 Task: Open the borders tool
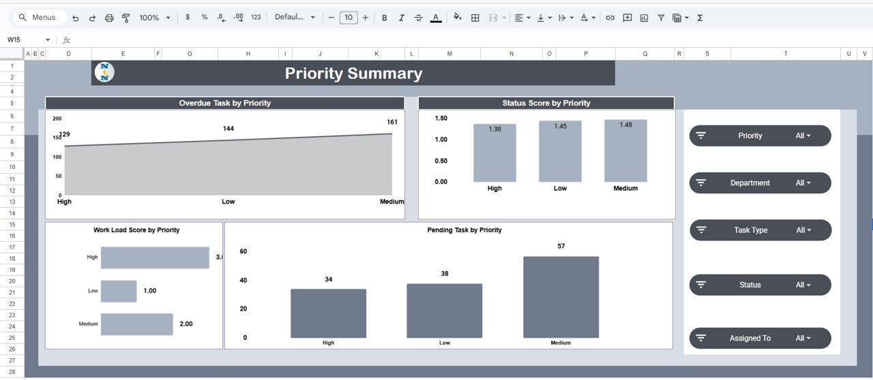(475, 18)
